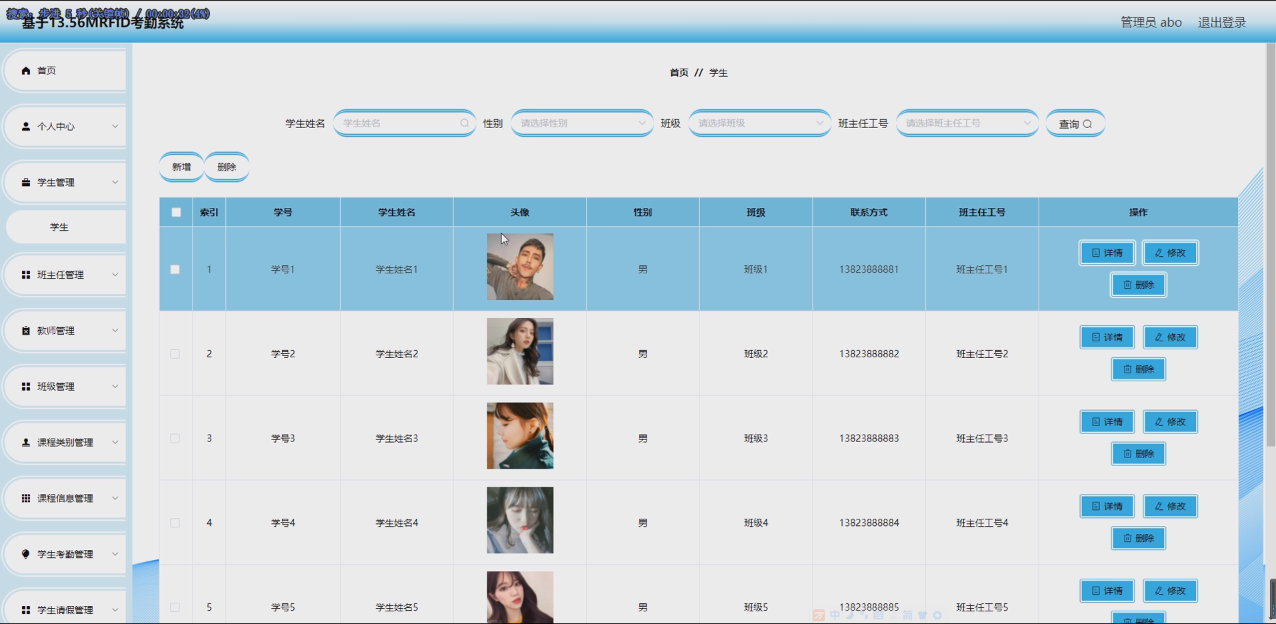Click the grid icon beside 班级管理
Screen dimensions: 1276x624
click(26, 387)
